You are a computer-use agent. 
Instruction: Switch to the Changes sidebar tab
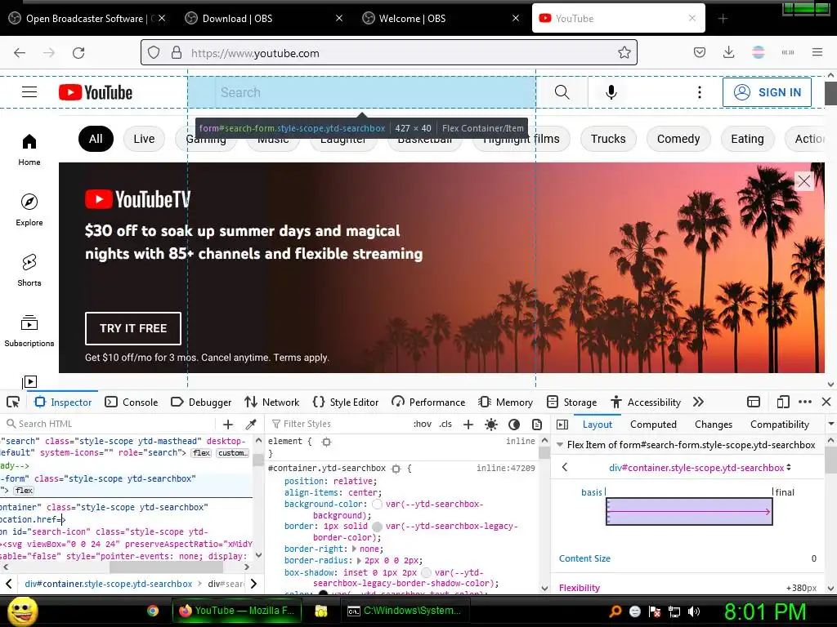tap(713, 425)
